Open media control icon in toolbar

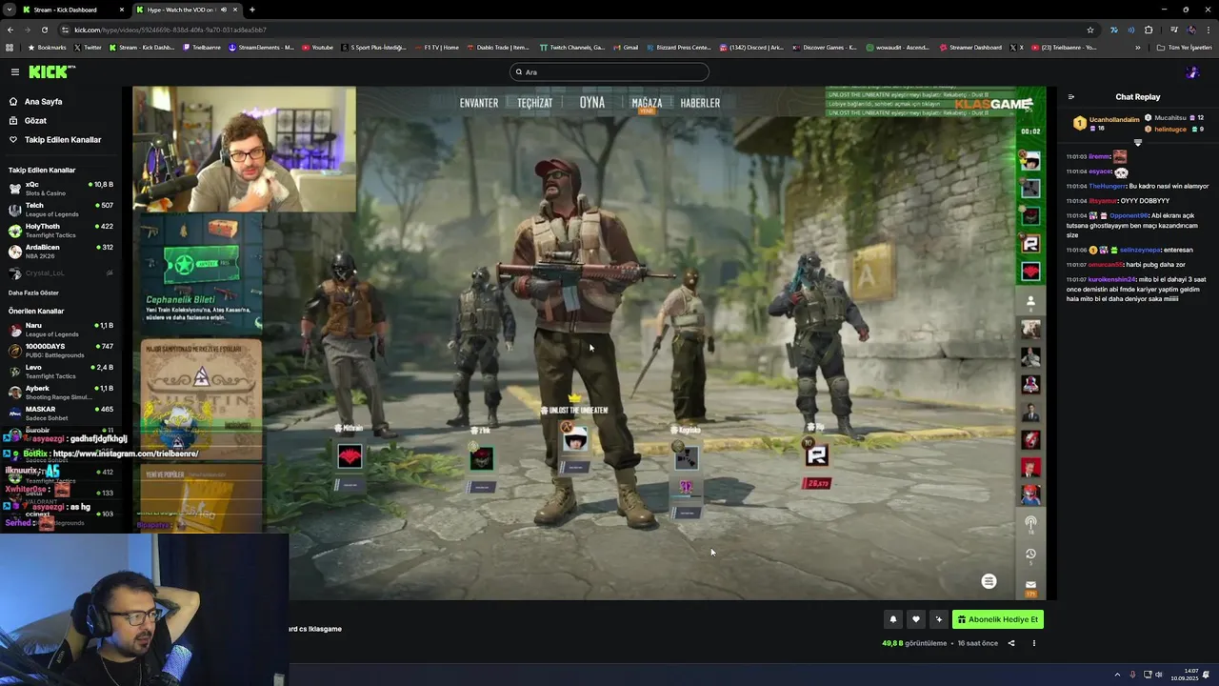pyautogui.click(x=1174, y=30)
